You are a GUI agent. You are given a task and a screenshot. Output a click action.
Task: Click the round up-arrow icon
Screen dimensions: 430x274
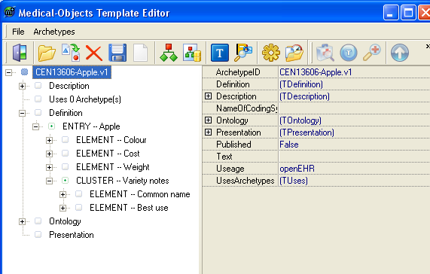(x=400, y=53)
